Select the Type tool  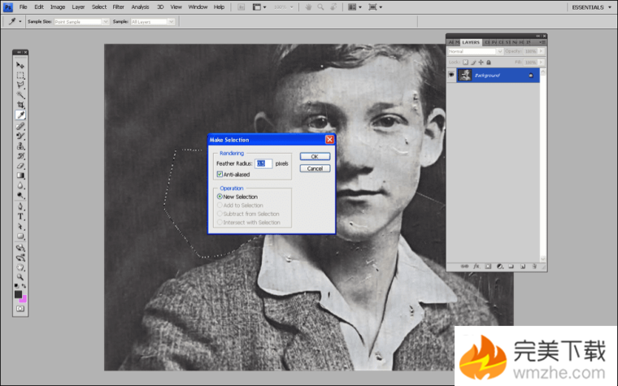pyautogui.click(x=20, y=217)
